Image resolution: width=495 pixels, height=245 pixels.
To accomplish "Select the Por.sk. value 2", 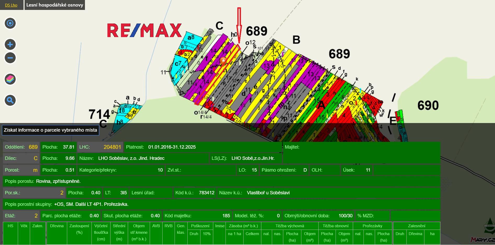I will point(62,193).
